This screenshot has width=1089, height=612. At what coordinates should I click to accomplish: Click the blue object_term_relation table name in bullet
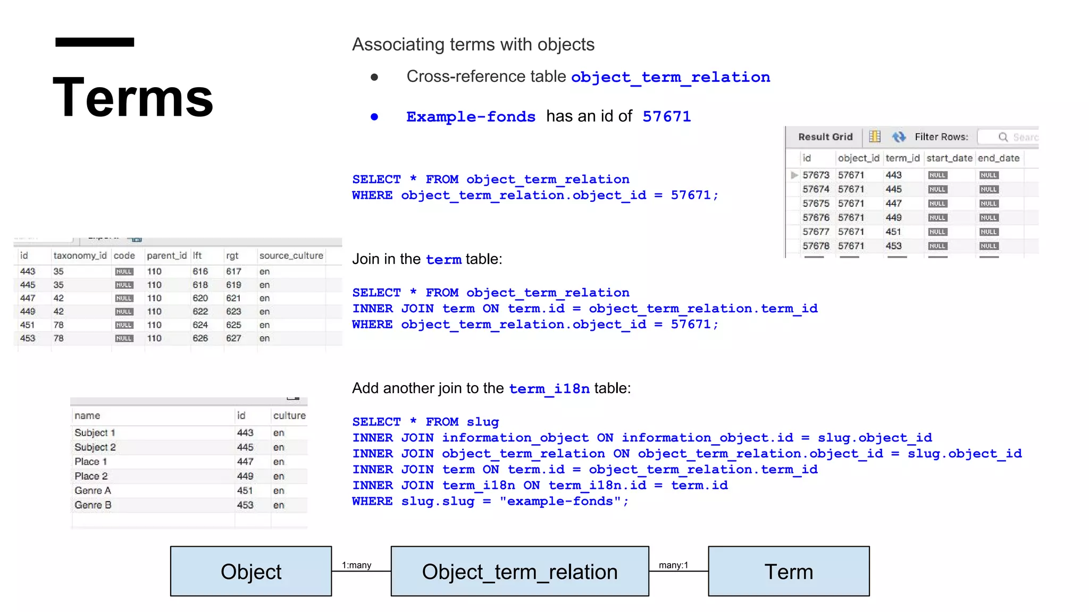coord(671,78)
